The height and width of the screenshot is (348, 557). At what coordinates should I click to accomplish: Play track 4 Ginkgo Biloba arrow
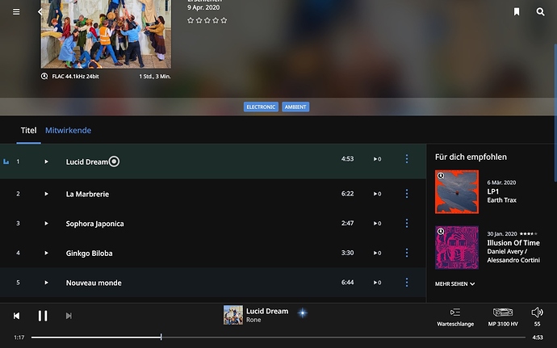point(46,253)
